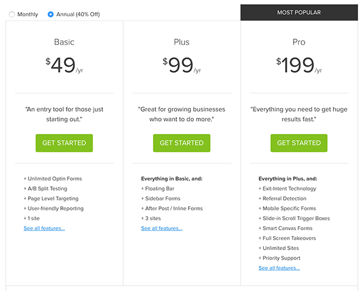Open See all features link in Pro column
The image size is (362, 291).
[x=279, y=268]
